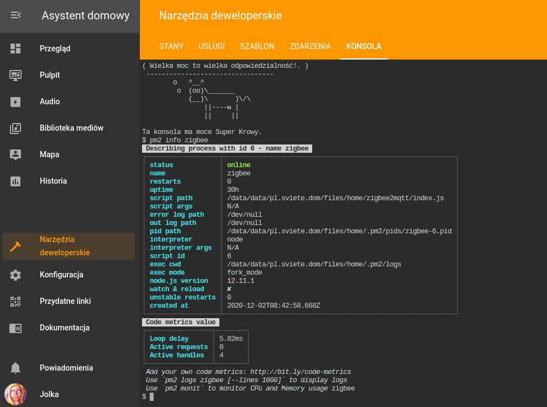The image size is (547, 407).
Task: Click the 'fork_mode' exec mode value
Action: pos(245,272)
